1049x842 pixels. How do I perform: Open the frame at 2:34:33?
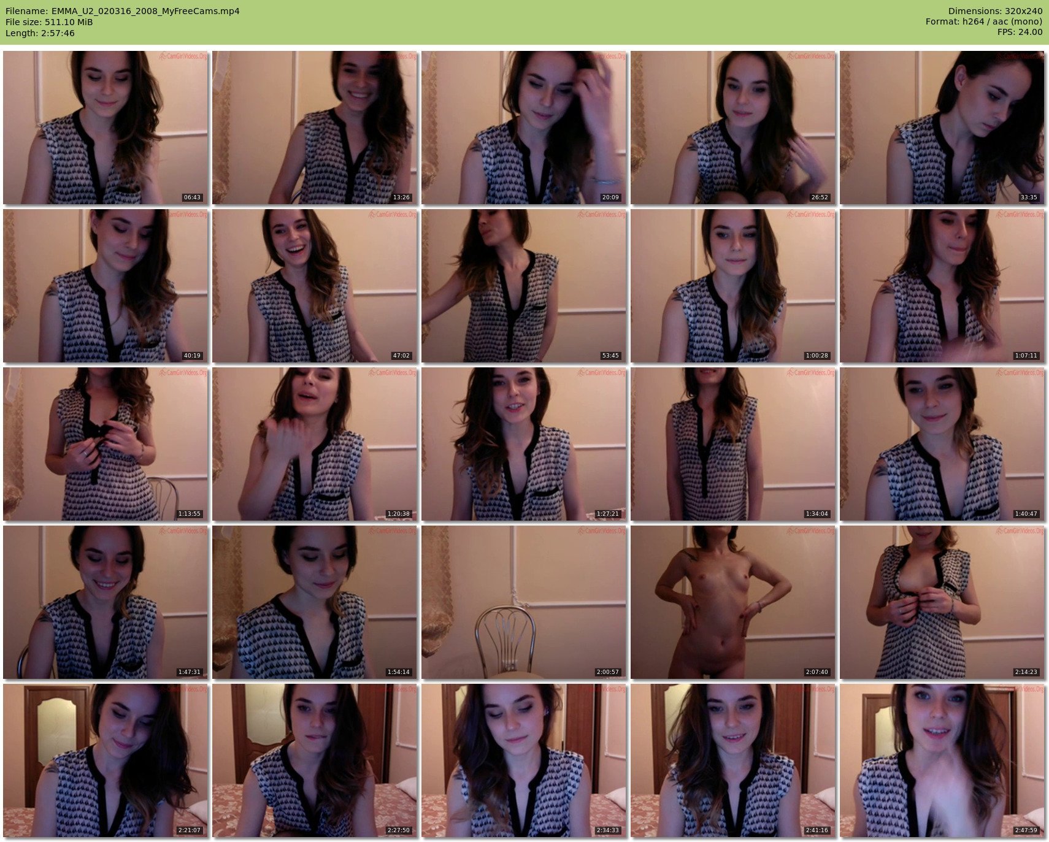pyautogui.click(x=524, y=760)
